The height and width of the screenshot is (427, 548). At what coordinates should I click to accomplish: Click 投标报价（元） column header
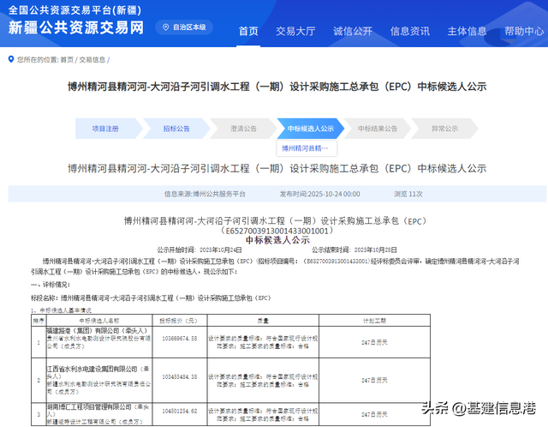click(179, 321)
